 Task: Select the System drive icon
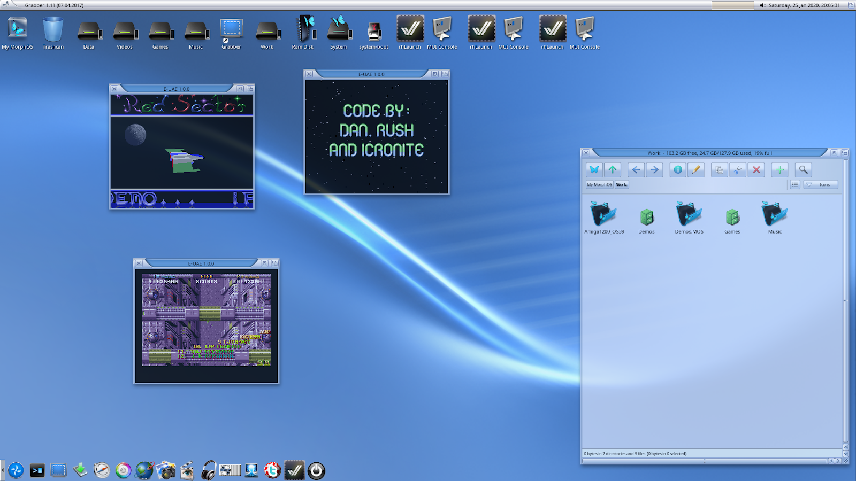(x=339, y=33)
